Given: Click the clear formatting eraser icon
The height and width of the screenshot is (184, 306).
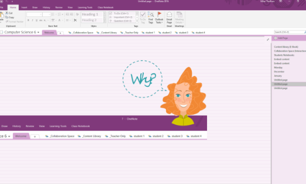Looking at the screenshot, I should coord(78,14).
